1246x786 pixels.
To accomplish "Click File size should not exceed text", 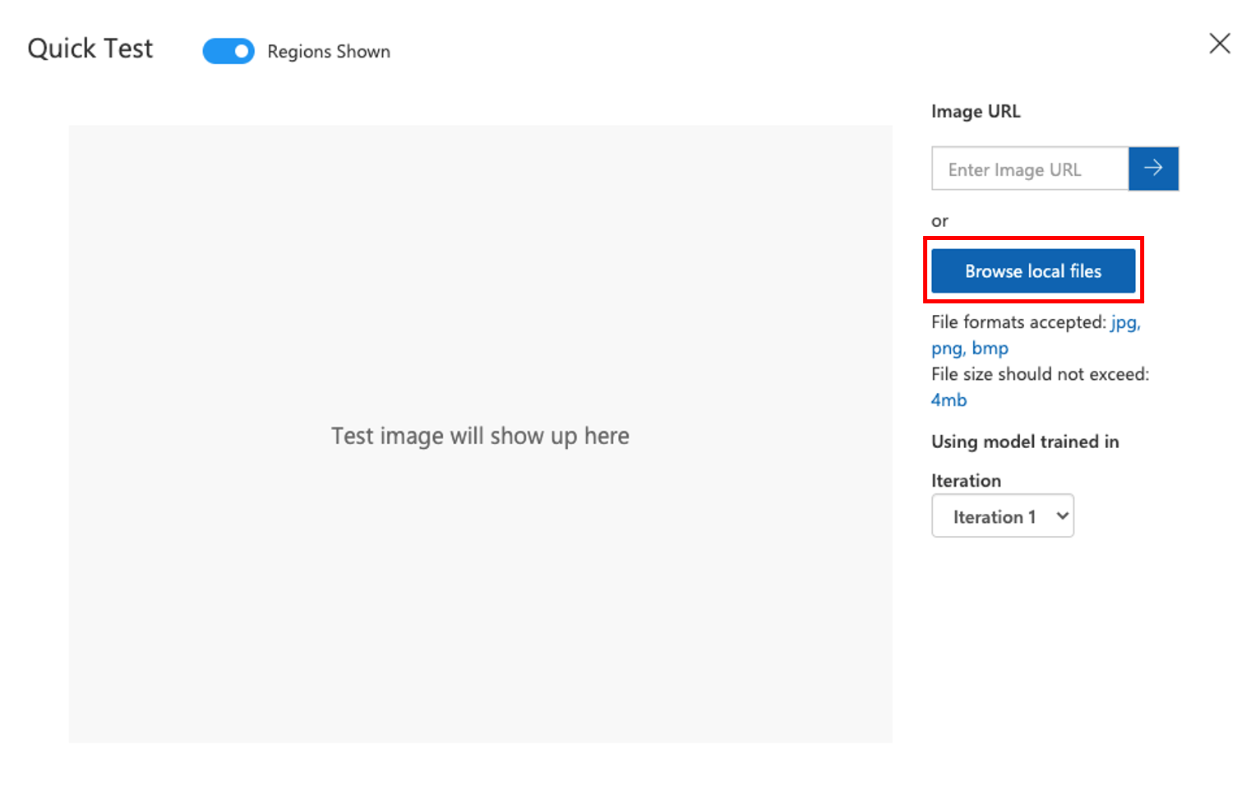I will [x=1040, y=375].
